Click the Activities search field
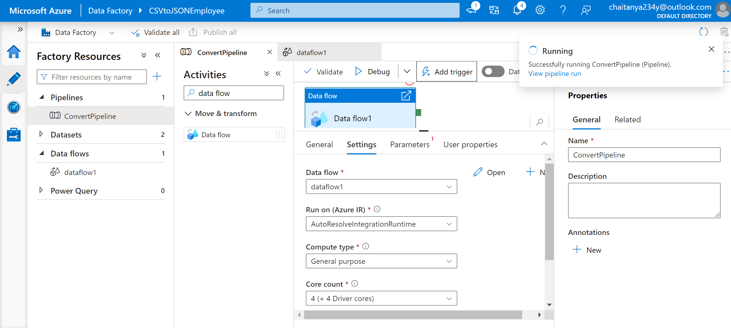The width and height of the screenshot is (731, 328). click(234, 93)
